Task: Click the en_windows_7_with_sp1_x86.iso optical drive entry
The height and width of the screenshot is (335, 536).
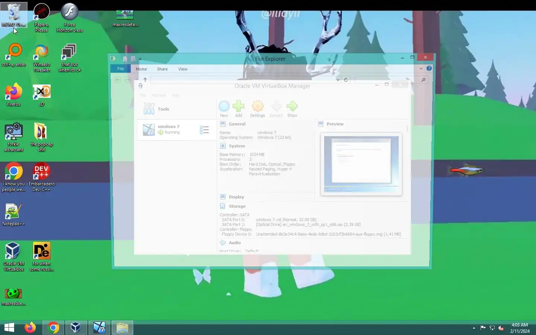Action: coord(308,224)
